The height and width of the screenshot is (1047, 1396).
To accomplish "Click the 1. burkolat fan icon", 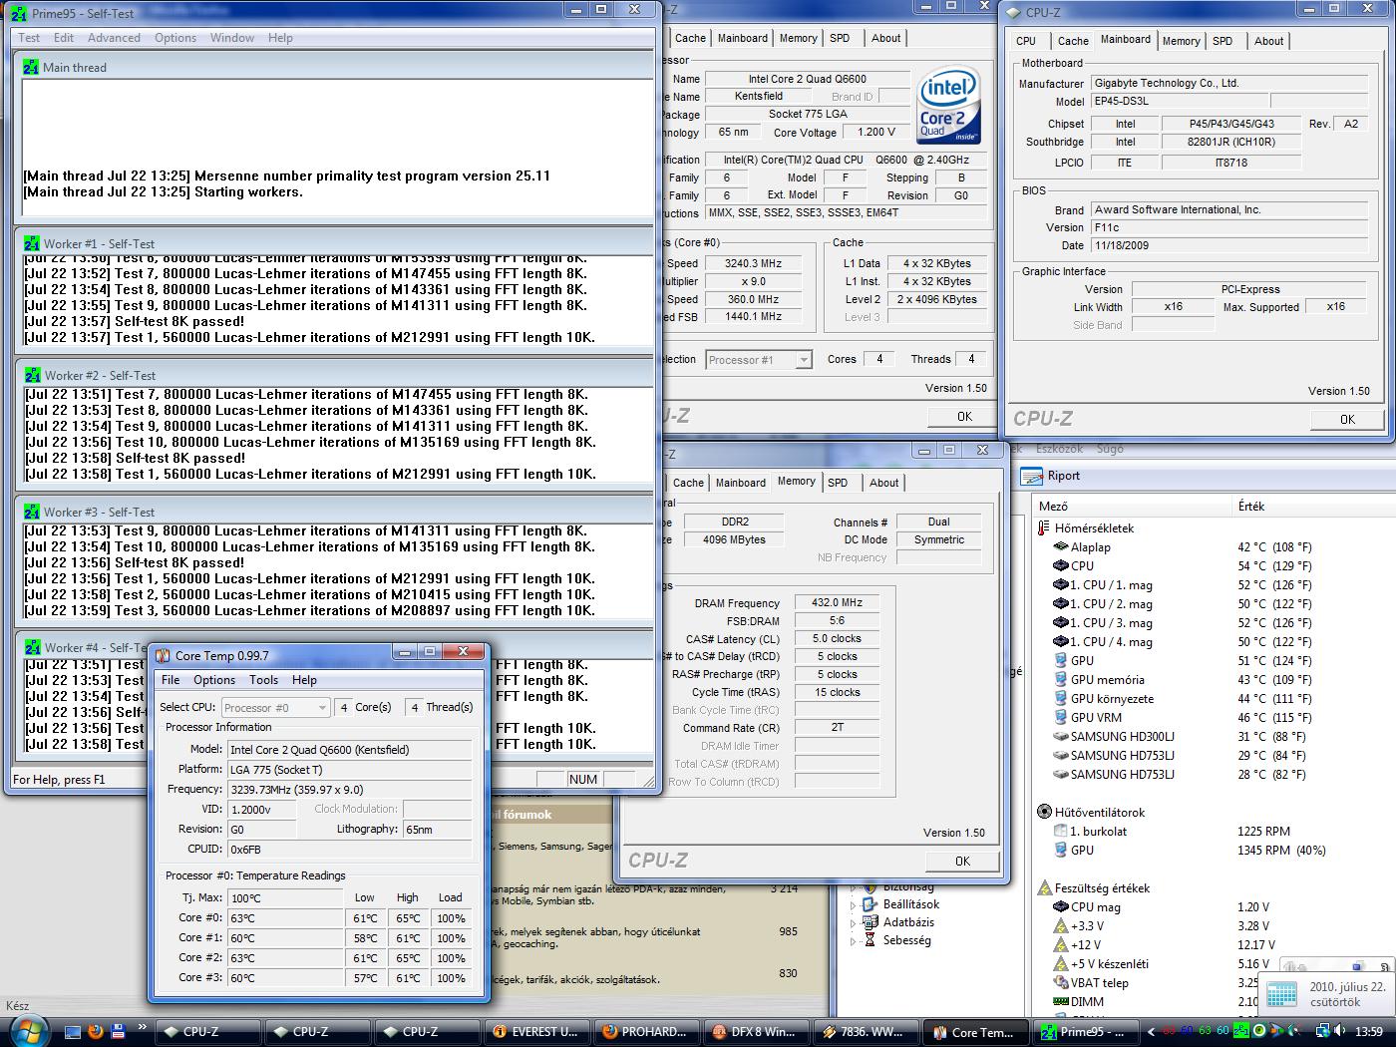I will [x=1061, y=832].
